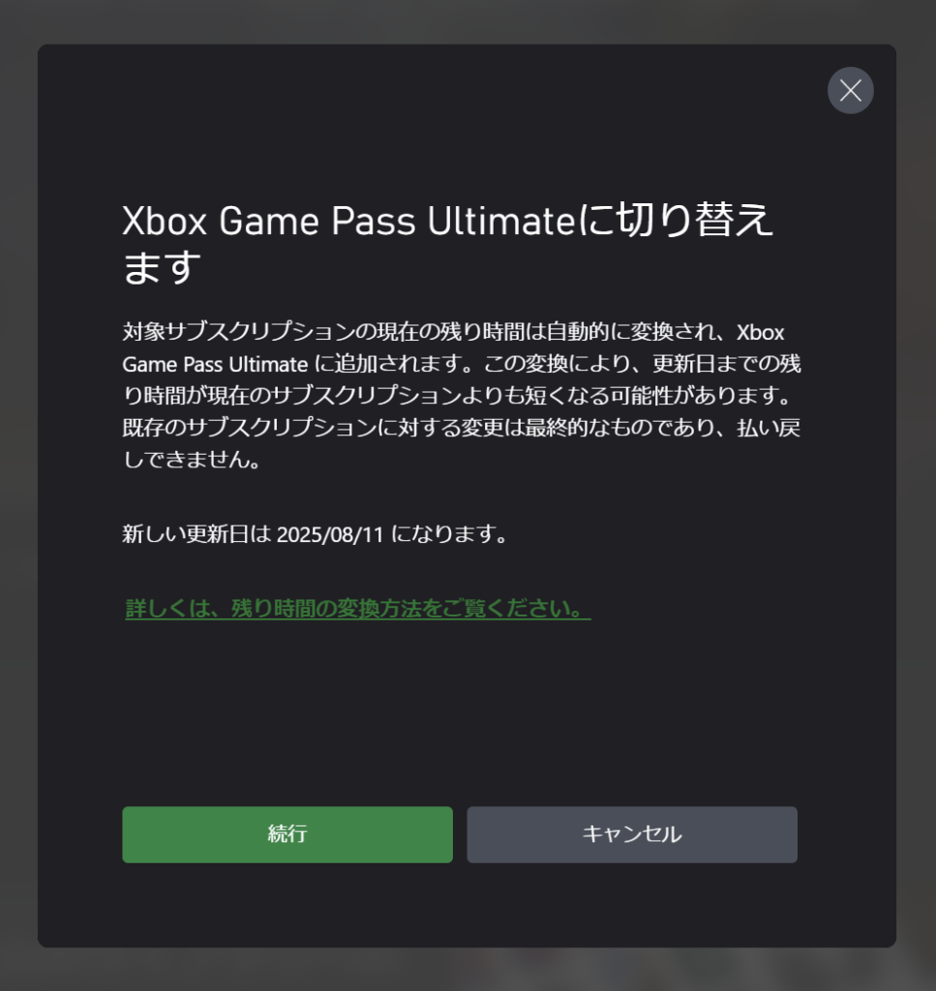Confirm the subscription conversion with 続行
The height and width of the screenshot is (991, 936).
click(x=287, y=834)
